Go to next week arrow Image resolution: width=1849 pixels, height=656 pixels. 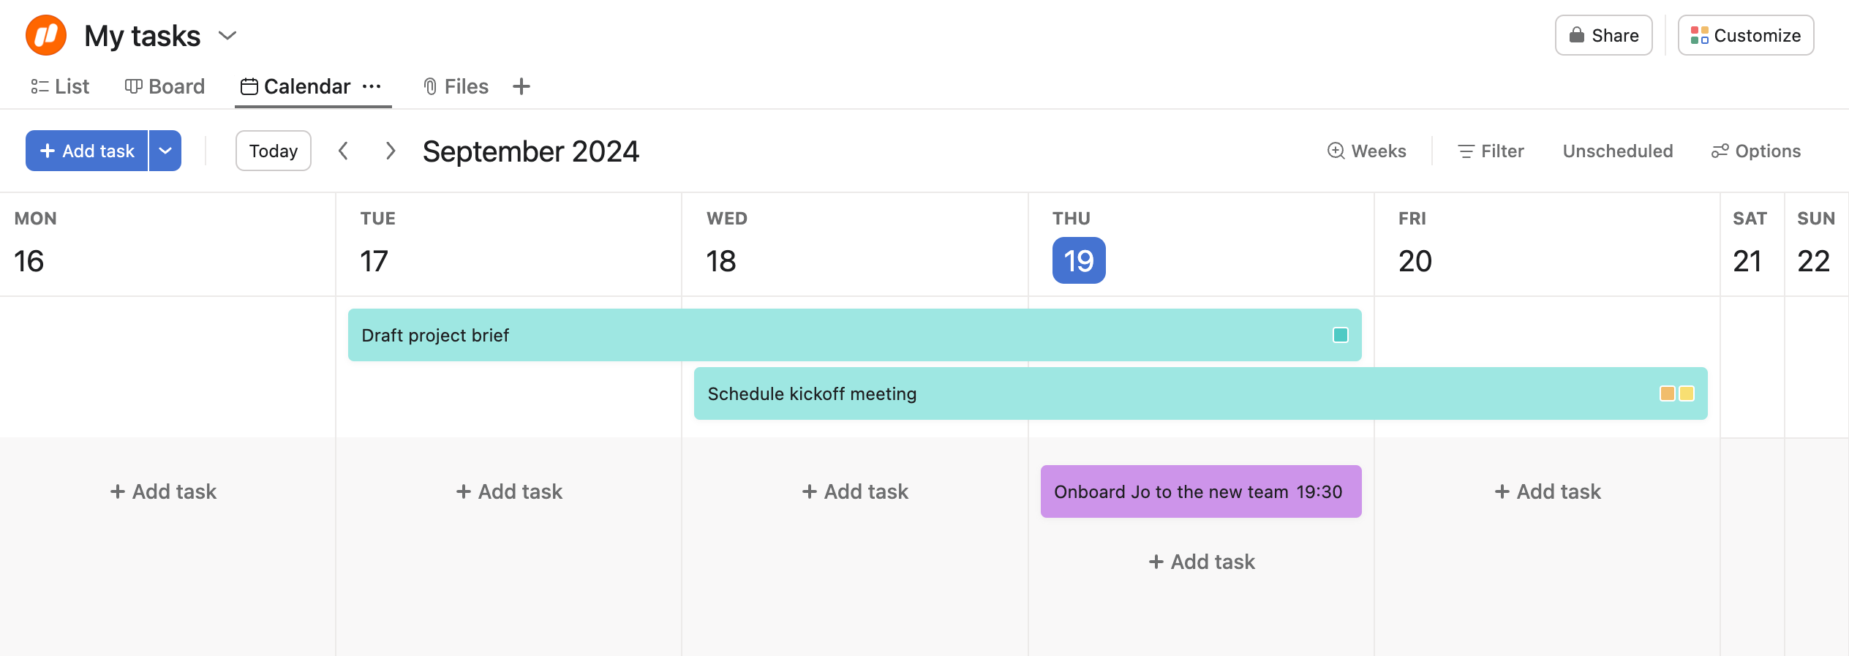(x=391, y=151)
